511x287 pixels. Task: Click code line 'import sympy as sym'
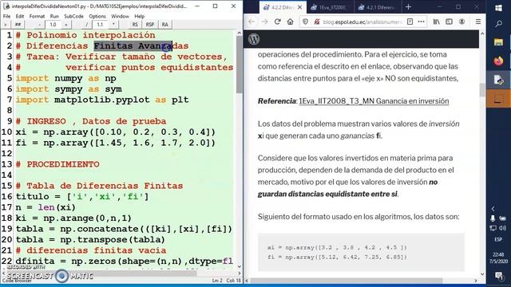pyautogui.click(x=69, y=89)
